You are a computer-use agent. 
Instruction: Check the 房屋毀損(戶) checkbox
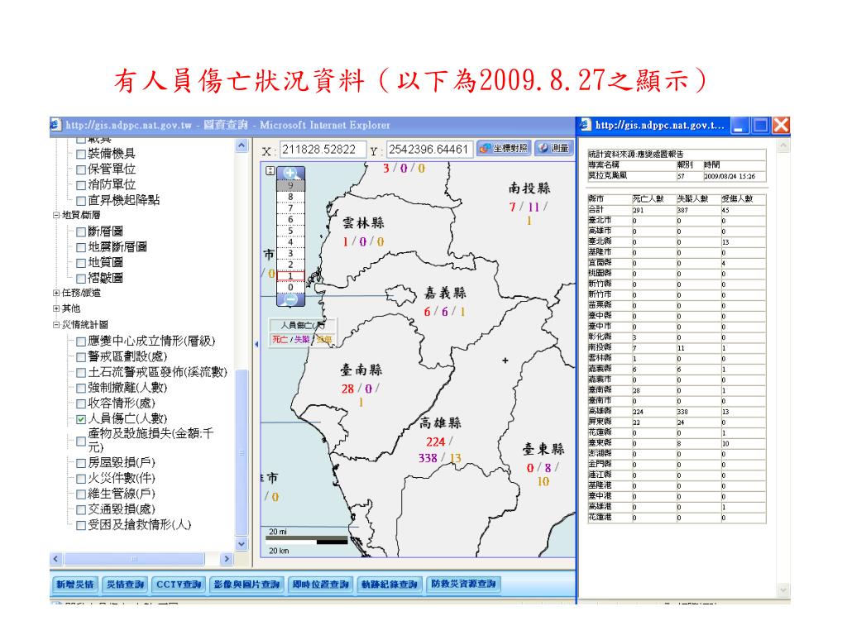click(x=81, y=463)
